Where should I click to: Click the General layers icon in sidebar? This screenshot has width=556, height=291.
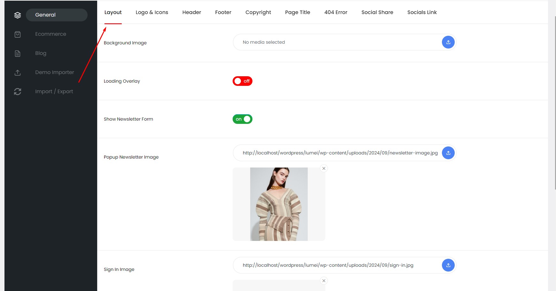click(18, 15)
